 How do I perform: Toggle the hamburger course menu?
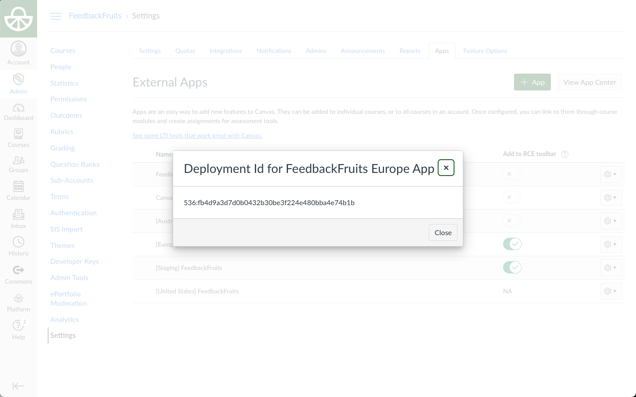[56, 16]
